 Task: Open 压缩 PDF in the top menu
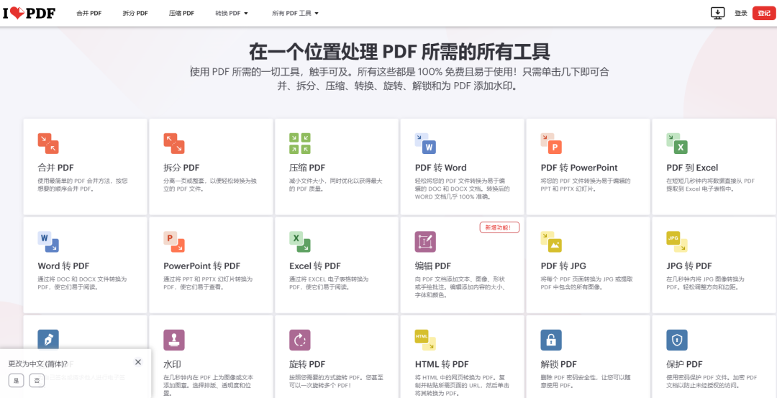click(182, 14)
